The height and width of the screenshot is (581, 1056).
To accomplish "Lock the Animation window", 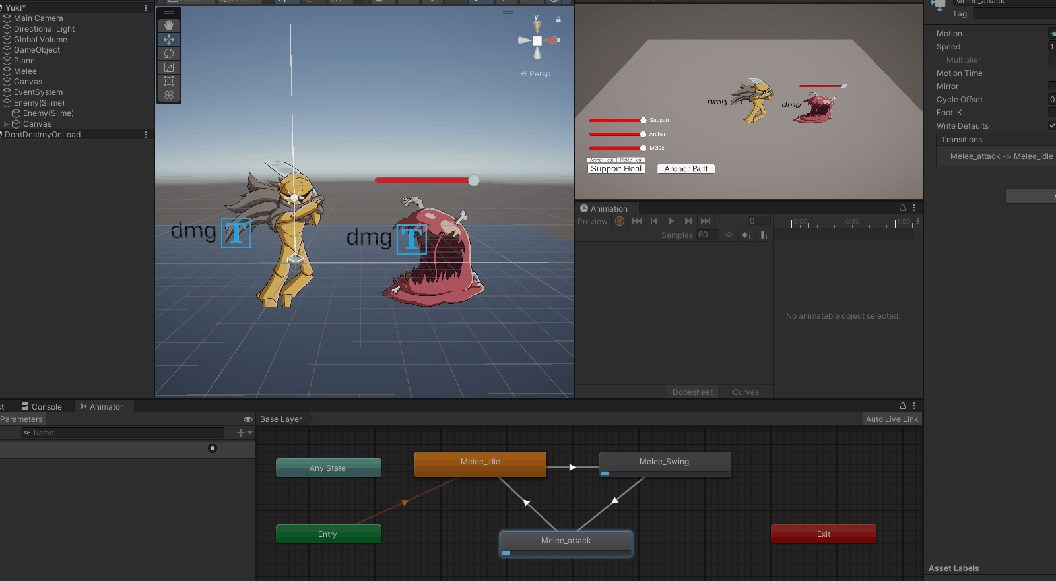I will point(903,208).
